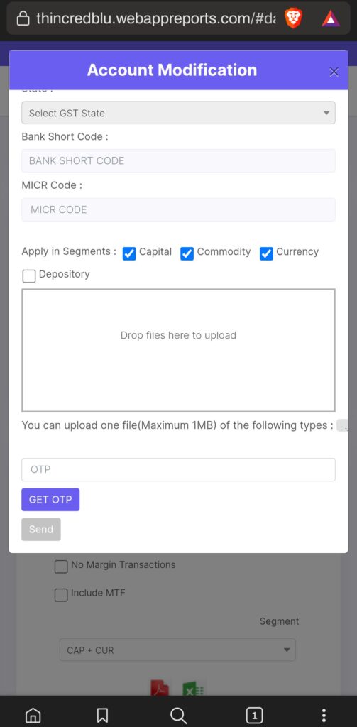Image resolution: width=357 pixels, height=727 pixels.
Task: Tap the search magnifier icon
Action: click(179, 715)
